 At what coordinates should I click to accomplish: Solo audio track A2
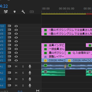pos(23,73)
